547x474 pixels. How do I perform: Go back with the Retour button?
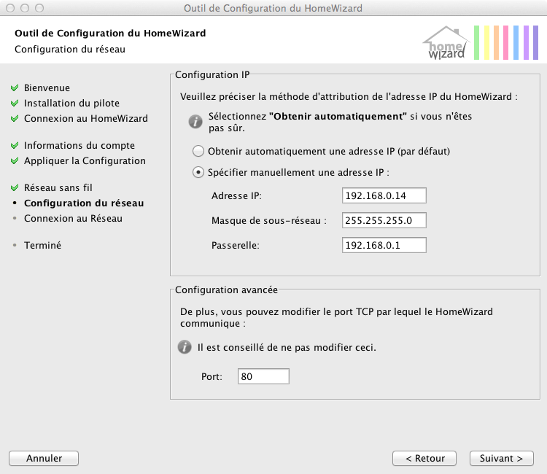(424, 458)
